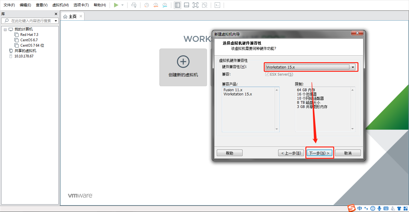Open the Sogou skin shirt icon
Screen dimensions: 409x212
399,208
